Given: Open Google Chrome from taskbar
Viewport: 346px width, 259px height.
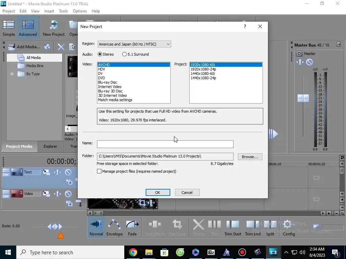Looking at the screenshot, I should click(133, 252).
